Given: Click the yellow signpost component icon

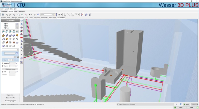Looking at the screenshot, I should [17, 36].
